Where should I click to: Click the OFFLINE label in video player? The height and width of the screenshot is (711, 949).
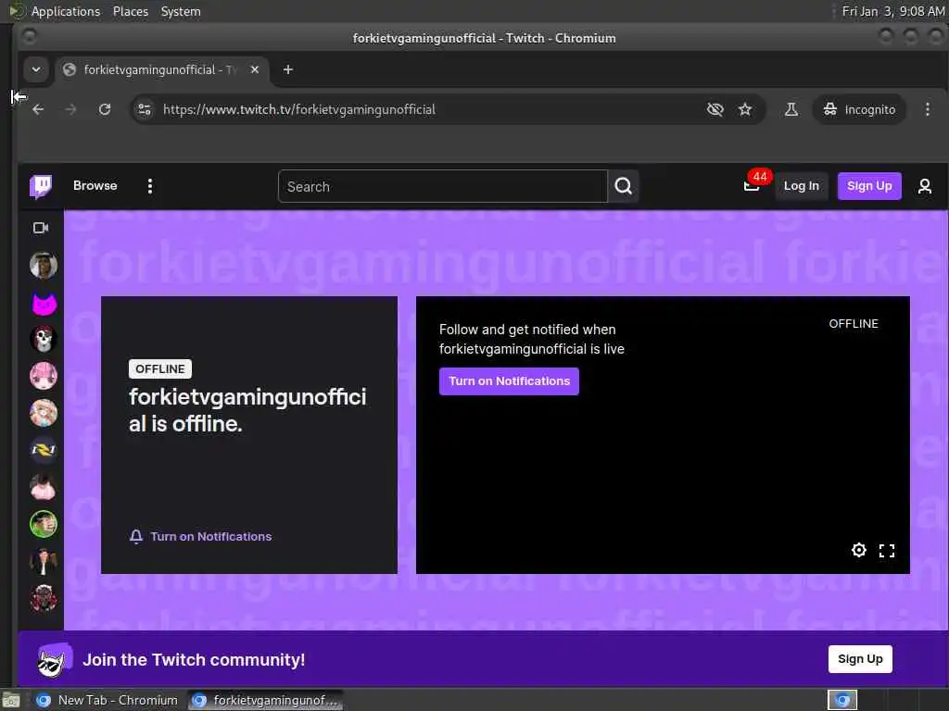coord(854,323)
